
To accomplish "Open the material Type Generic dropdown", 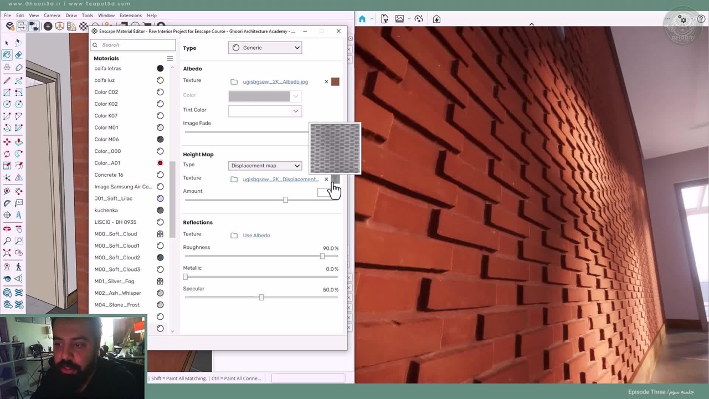I will coord(265,48).
